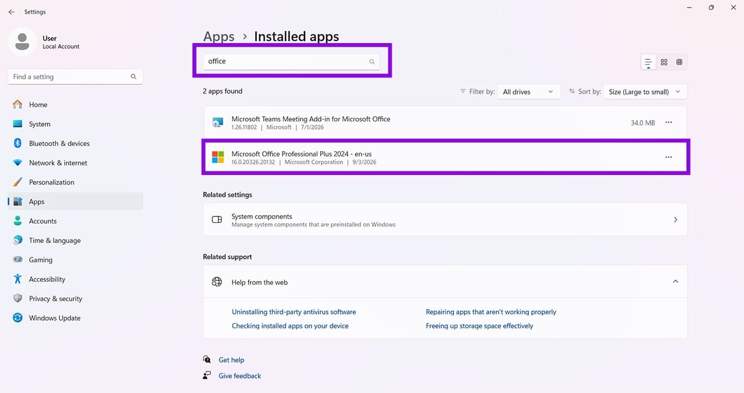Click the Windows Update refresh icon
This screenshot has height=393, width=744.
coord(17,318)
